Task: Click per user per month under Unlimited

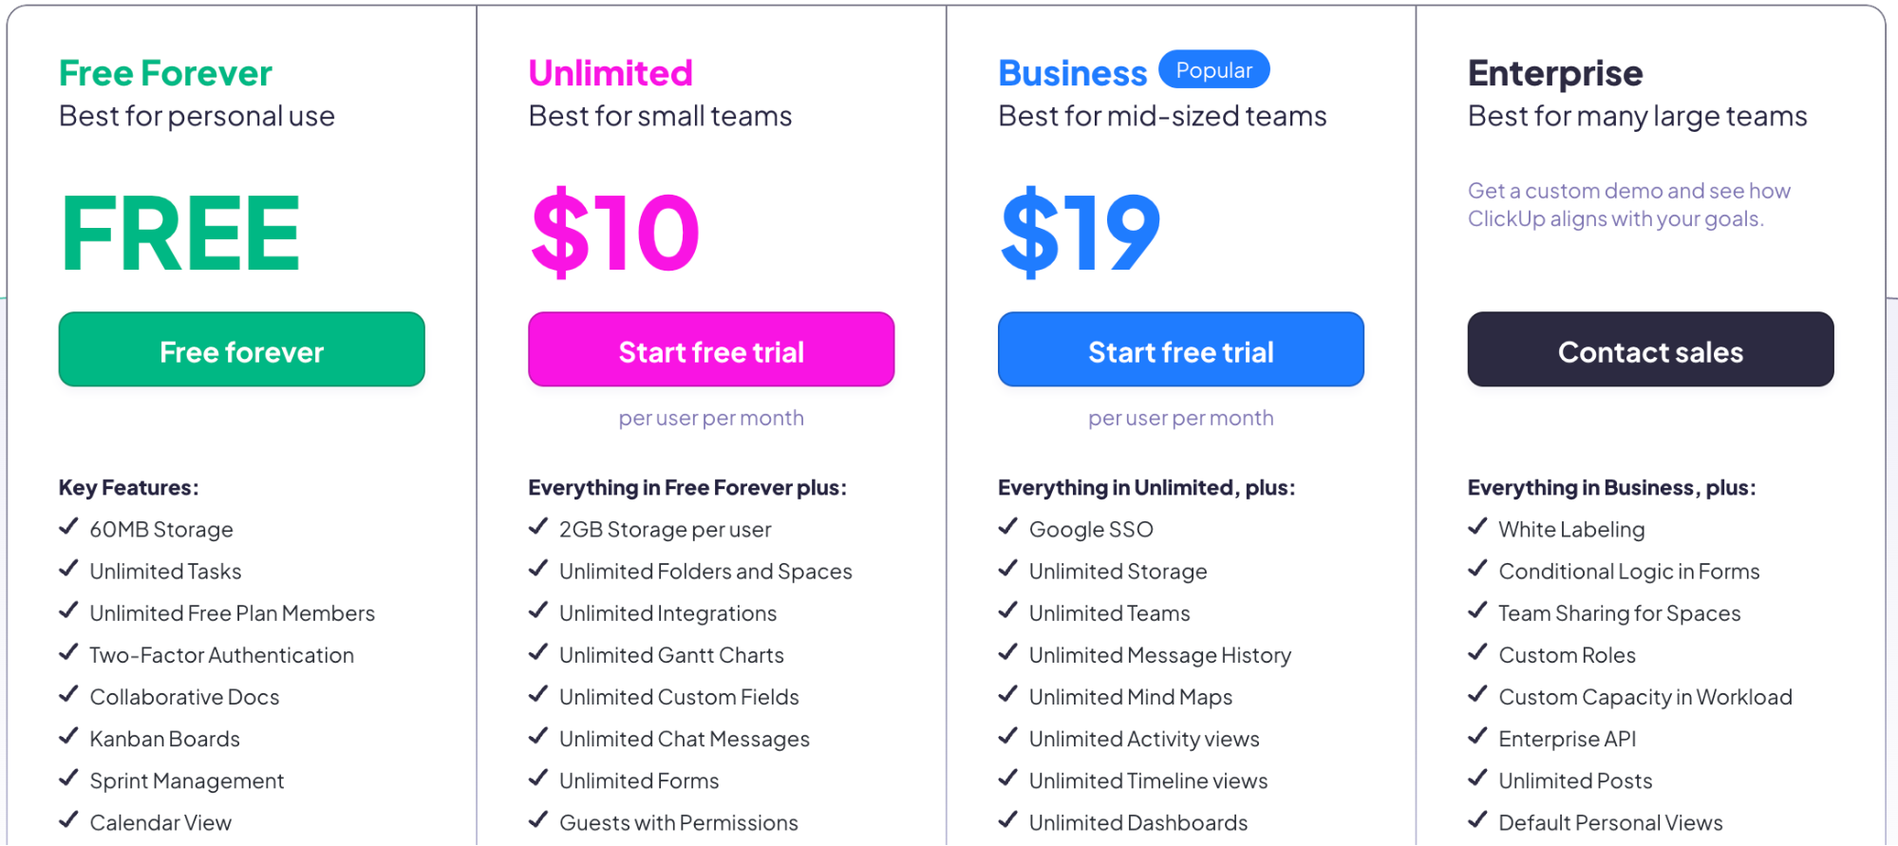Action: click(x=710, y=417)
